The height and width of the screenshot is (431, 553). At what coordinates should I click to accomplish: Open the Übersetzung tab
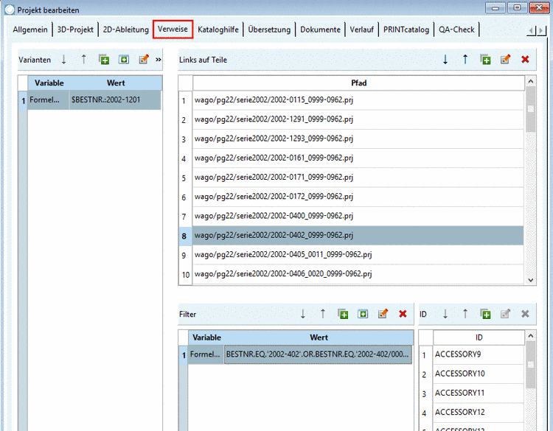(x=269, y=29)
